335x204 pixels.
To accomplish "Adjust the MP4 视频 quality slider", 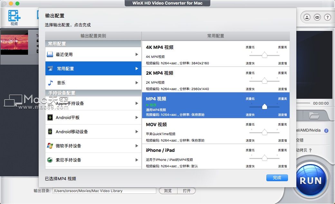I will coord(265,106).
